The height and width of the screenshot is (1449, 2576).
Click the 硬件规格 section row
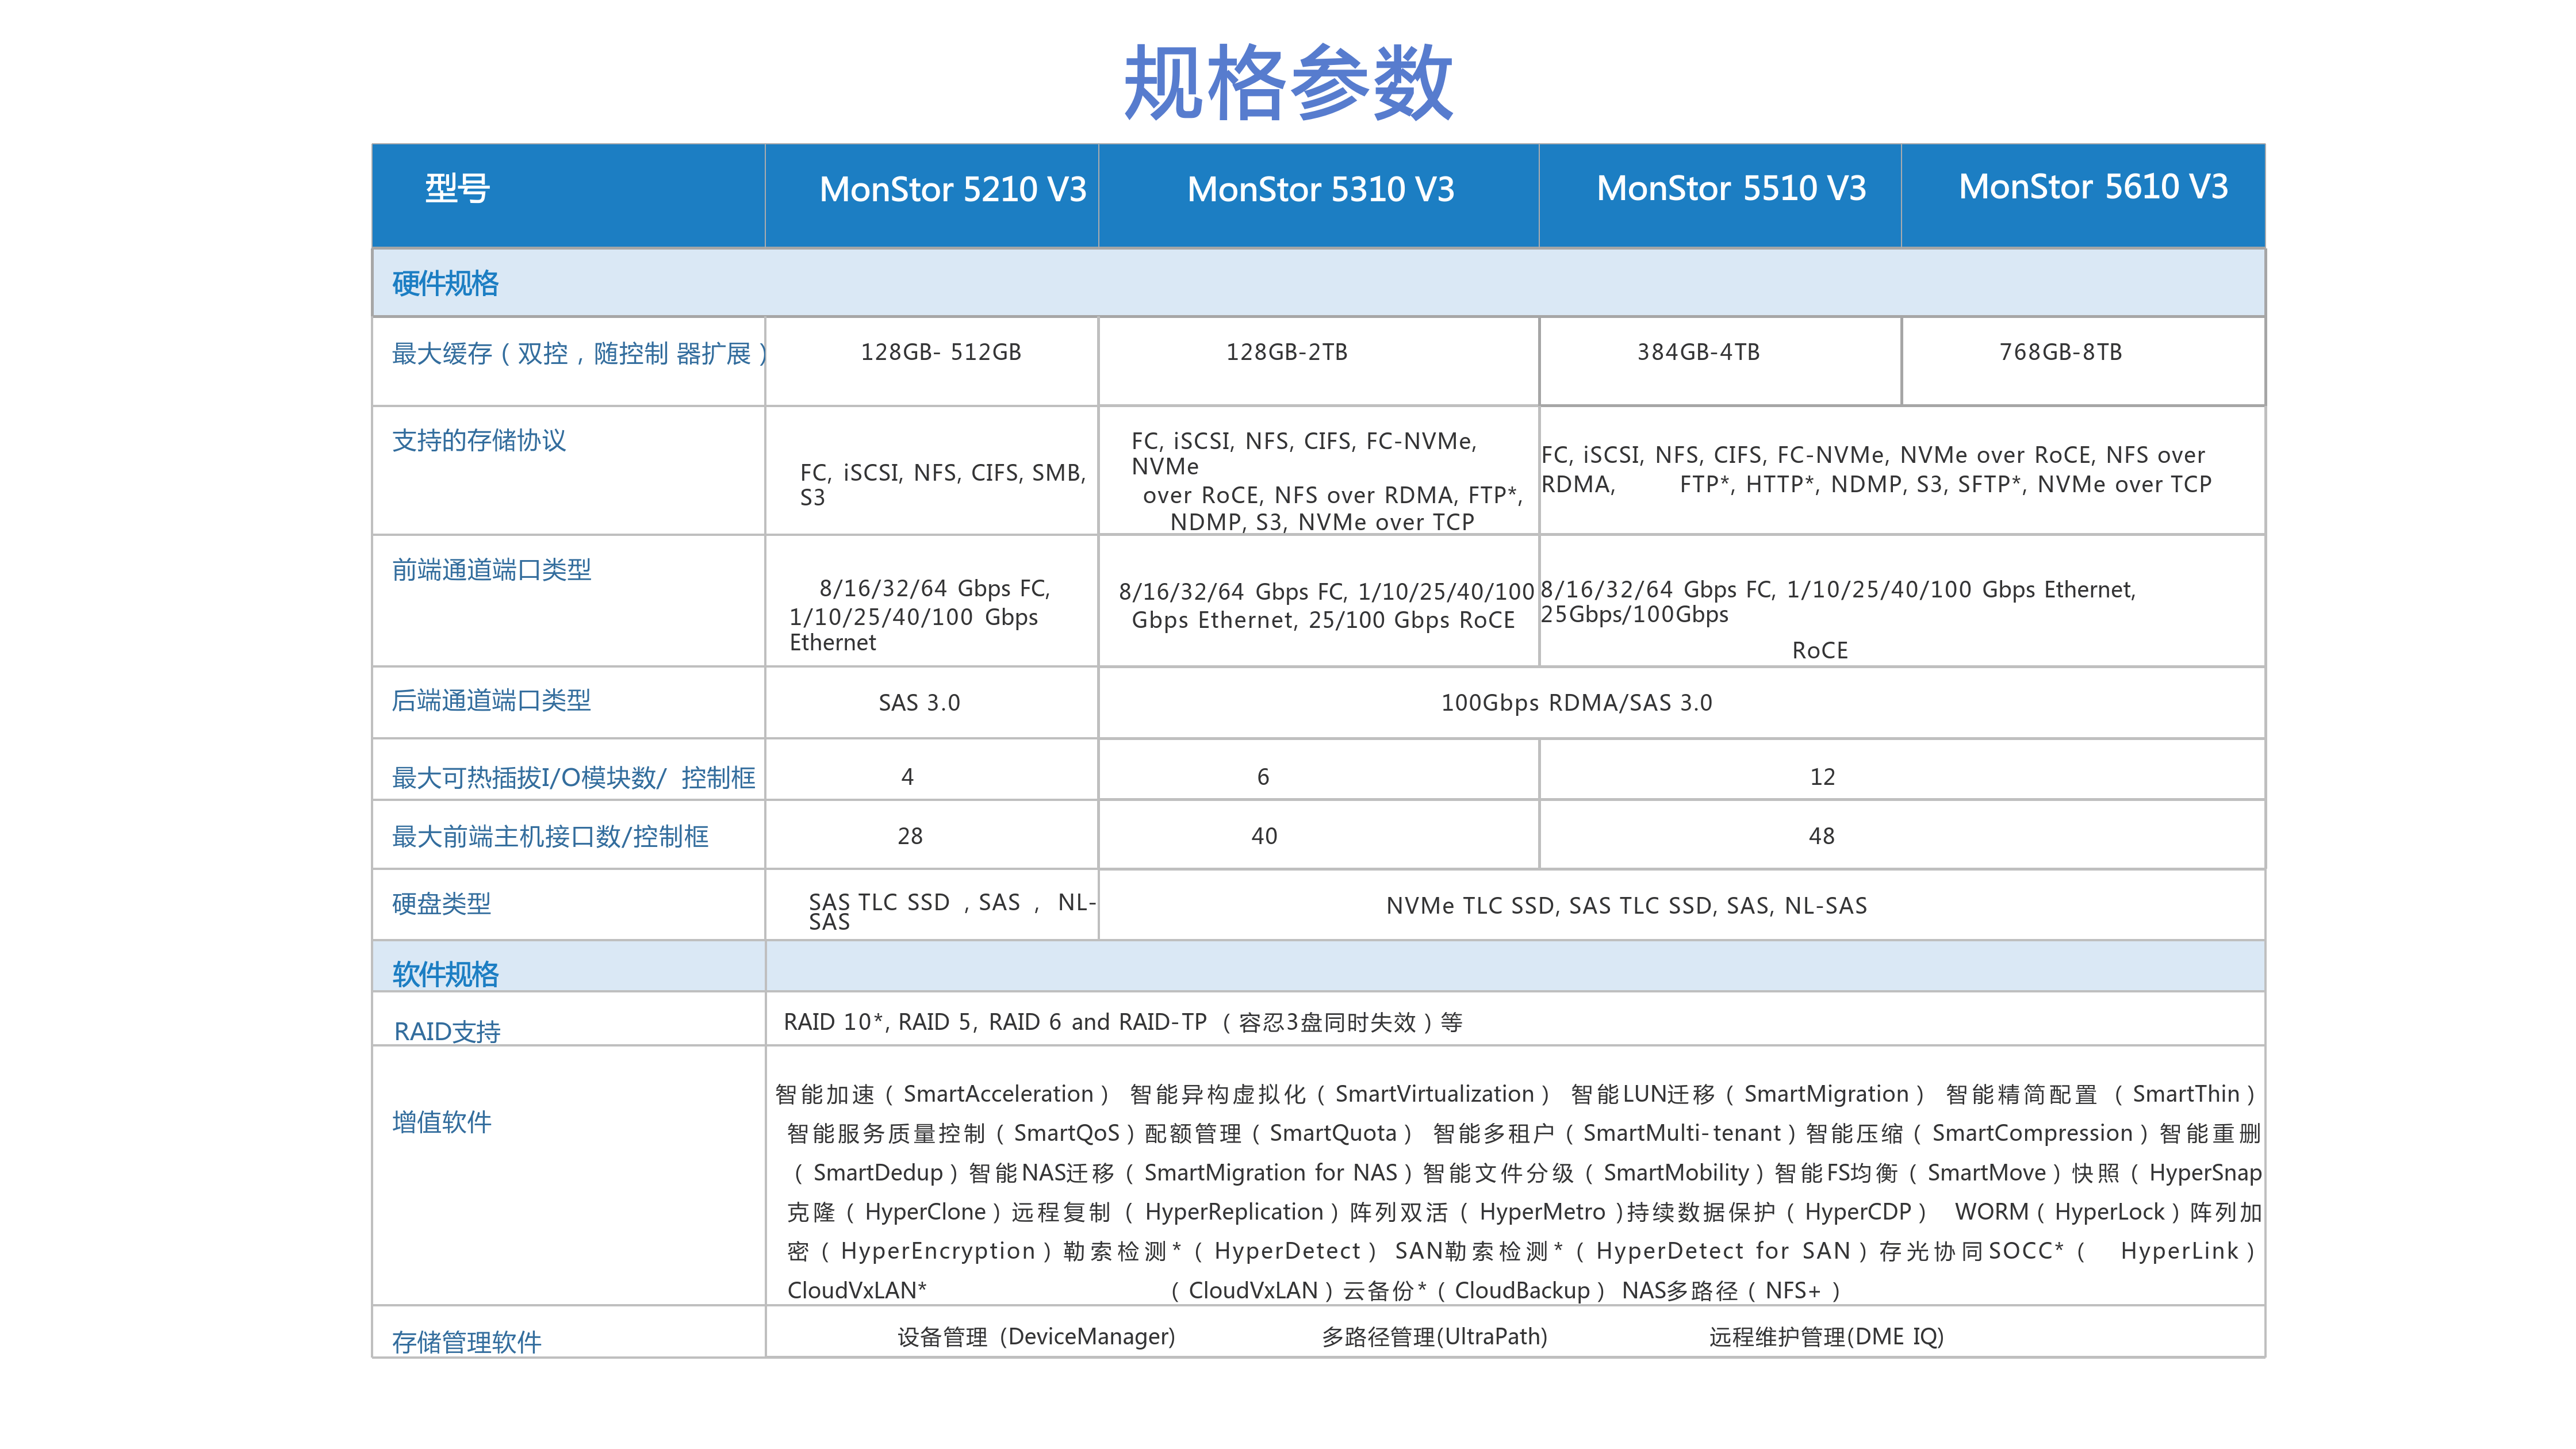click(x=1318, y=283)
